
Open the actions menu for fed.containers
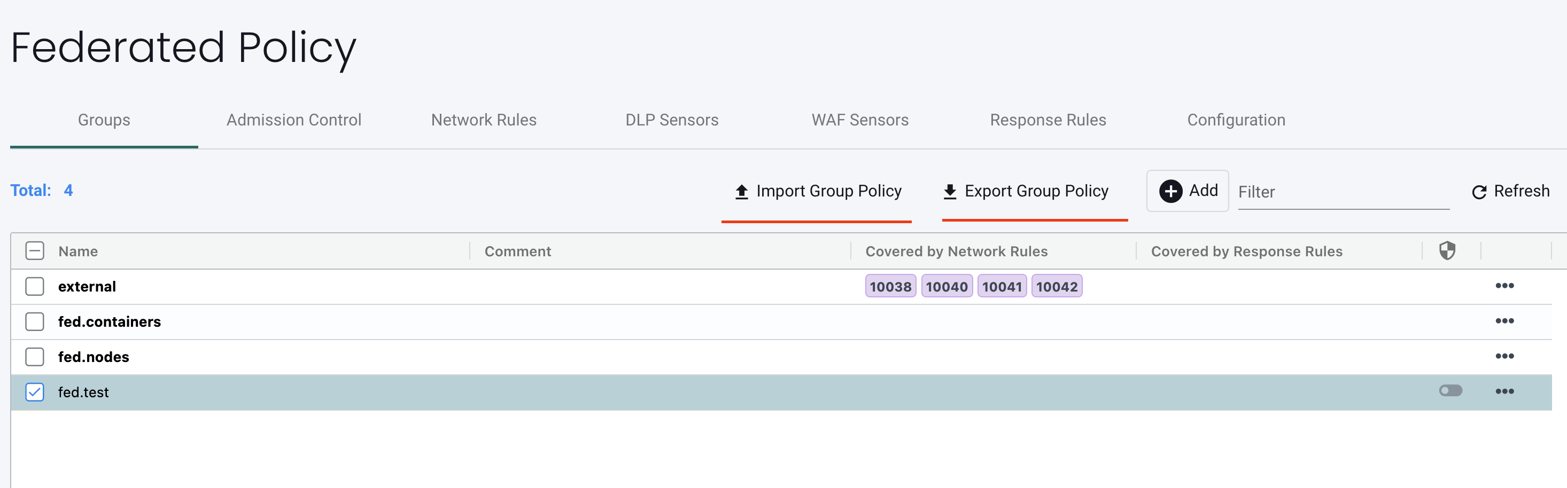point(1505,321)
